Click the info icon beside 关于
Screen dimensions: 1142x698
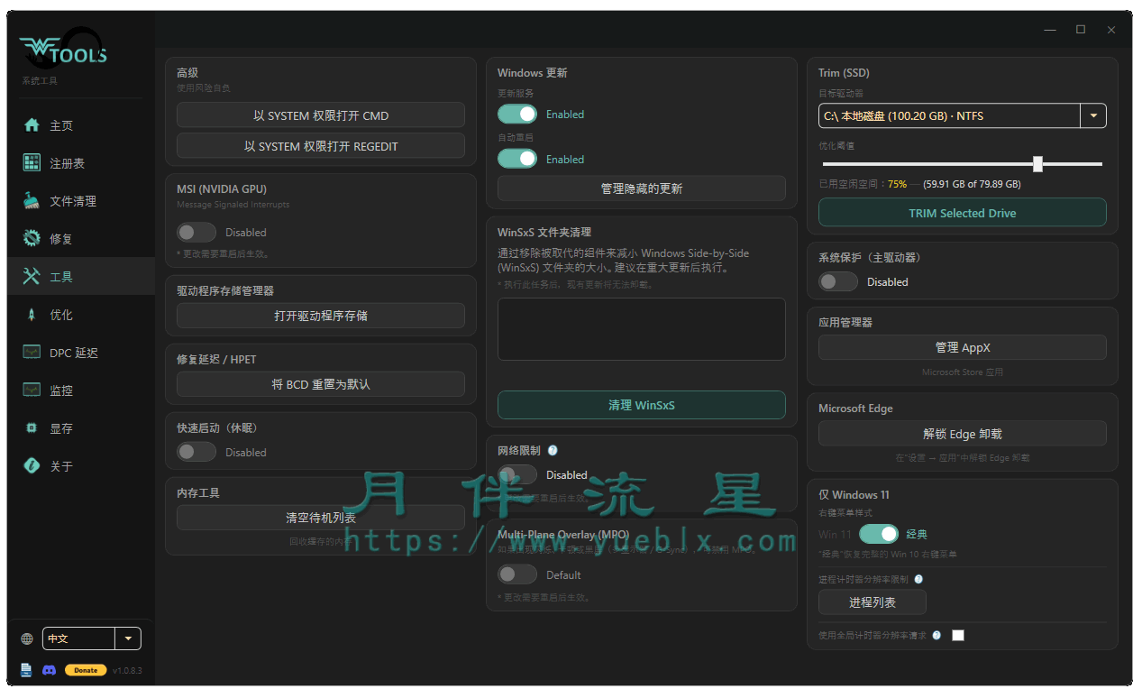32,466
